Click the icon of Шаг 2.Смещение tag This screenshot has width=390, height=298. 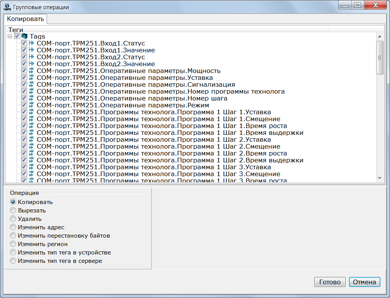click(31, 146)
